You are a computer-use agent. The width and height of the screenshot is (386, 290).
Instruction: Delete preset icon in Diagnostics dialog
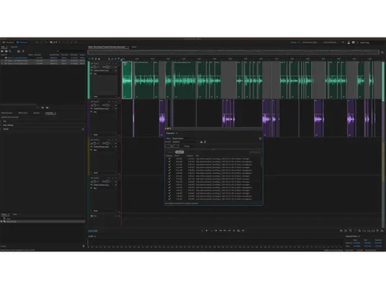pos(205,142)
